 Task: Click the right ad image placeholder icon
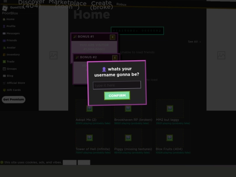click(221, 55)
